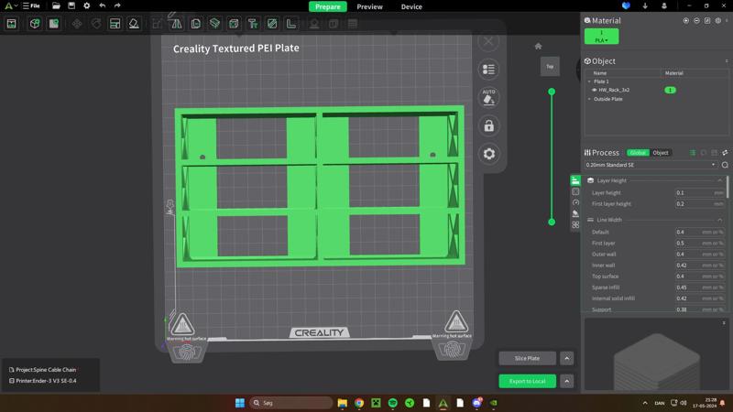Search process settings with magnifier icon
The image size is (733, 412).
point(725,165)
